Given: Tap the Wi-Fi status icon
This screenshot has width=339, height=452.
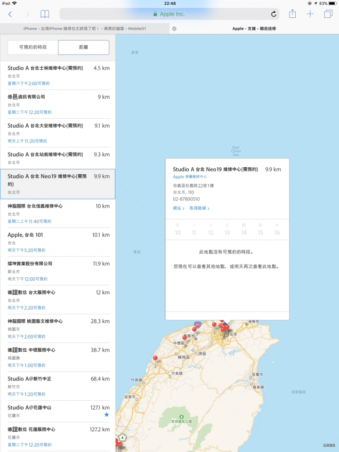Looking at the screenshot, I should (x=14, y=3).
